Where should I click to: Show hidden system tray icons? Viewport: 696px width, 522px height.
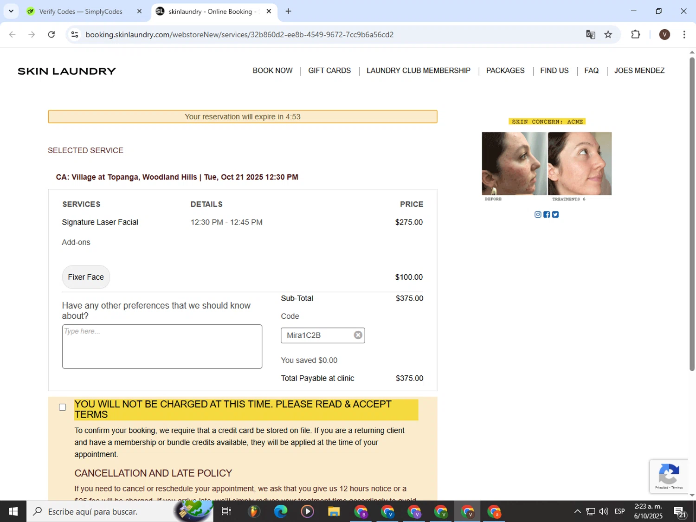577,511
